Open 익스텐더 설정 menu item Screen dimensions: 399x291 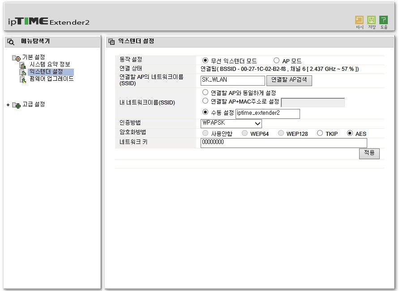(x=46, y=72)
